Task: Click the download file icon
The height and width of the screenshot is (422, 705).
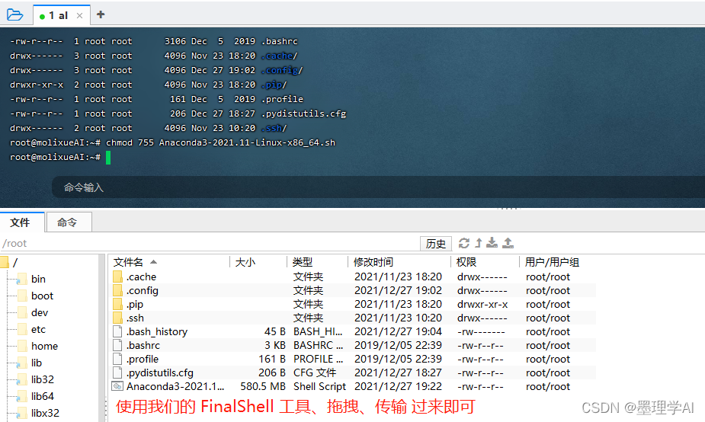Action: coord(492,243)
